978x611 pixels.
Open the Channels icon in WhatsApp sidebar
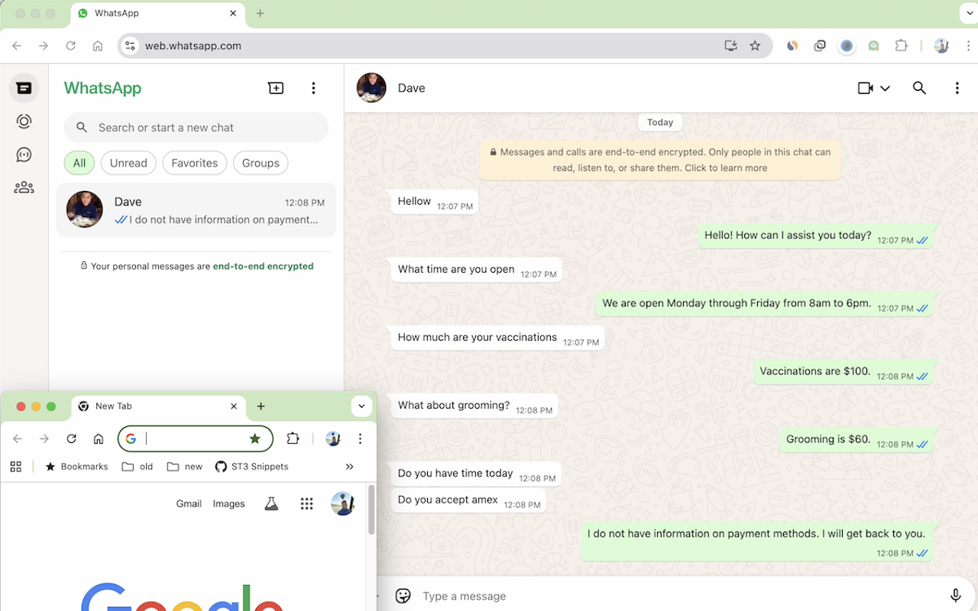coord(24,154)
